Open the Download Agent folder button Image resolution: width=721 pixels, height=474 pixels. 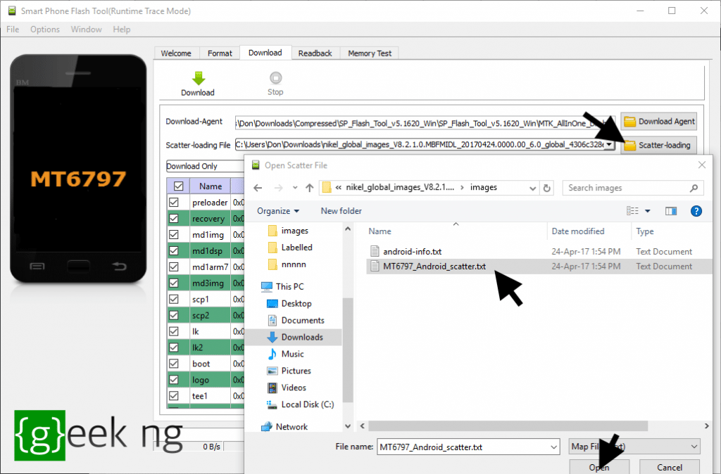[658, 121]
